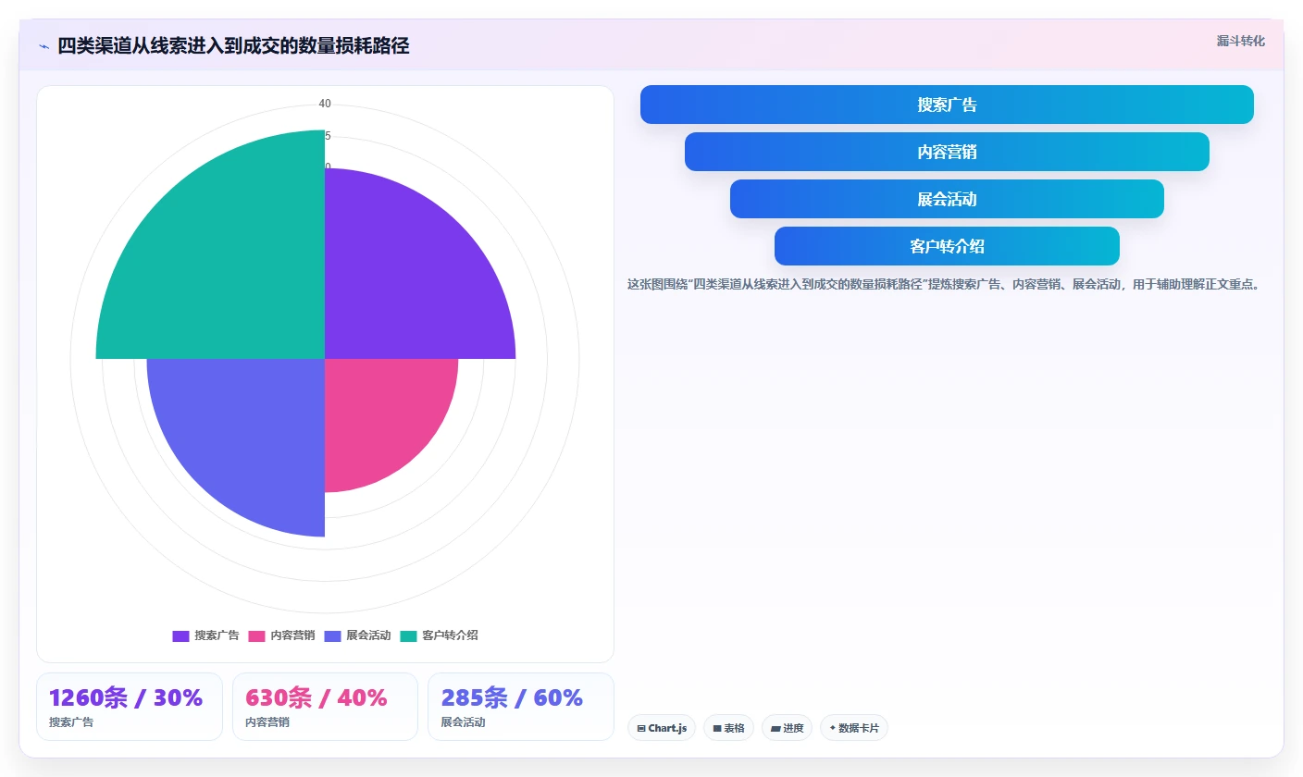Click the 表格 tag chip
The width and height of the screenshot is (1303, 777).
click(729, 728)
